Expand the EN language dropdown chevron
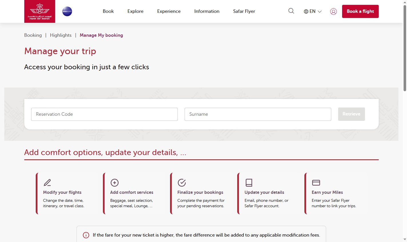 [x=320, y=12]
